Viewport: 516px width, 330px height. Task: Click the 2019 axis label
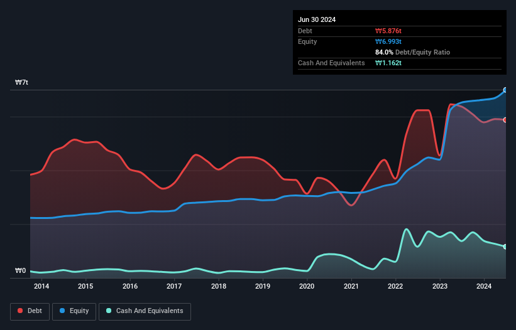[x=263, y=286]
